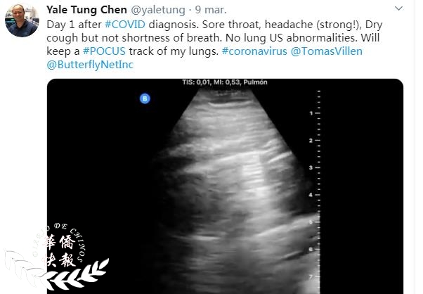
Task: Click the white laurel leaf emblem
Action: coord(77,276)
